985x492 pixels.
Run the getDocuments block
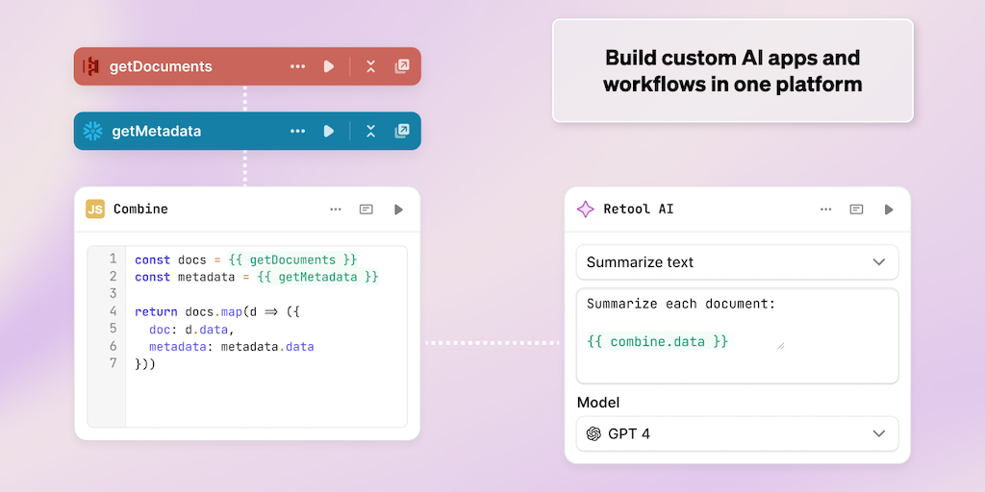[x=329, y=66]
